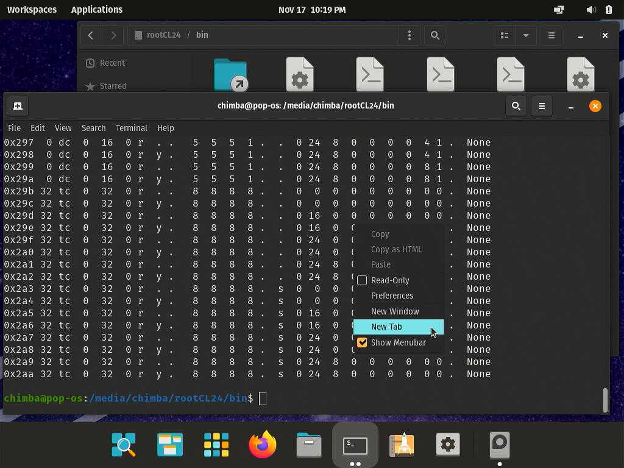Uncheck Show Menubar checkbox

click(362, 342)
